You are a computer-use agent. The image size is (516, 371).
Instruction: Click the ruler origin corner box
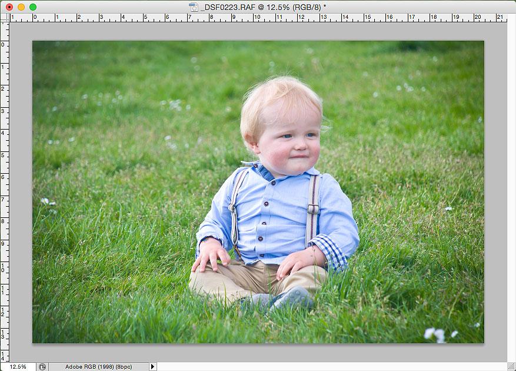(x=5, y=18)
